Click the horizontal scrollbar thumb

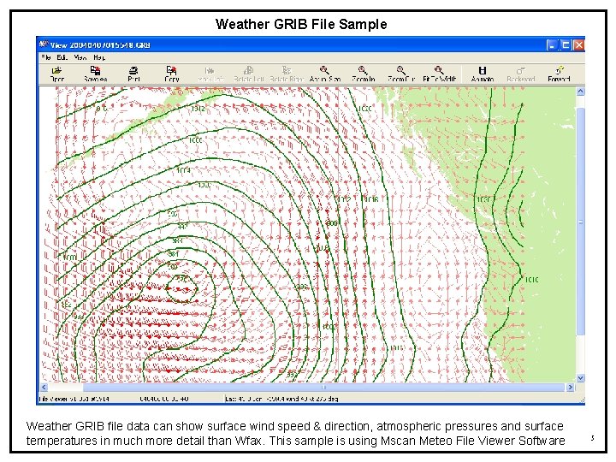coord(323,388)
